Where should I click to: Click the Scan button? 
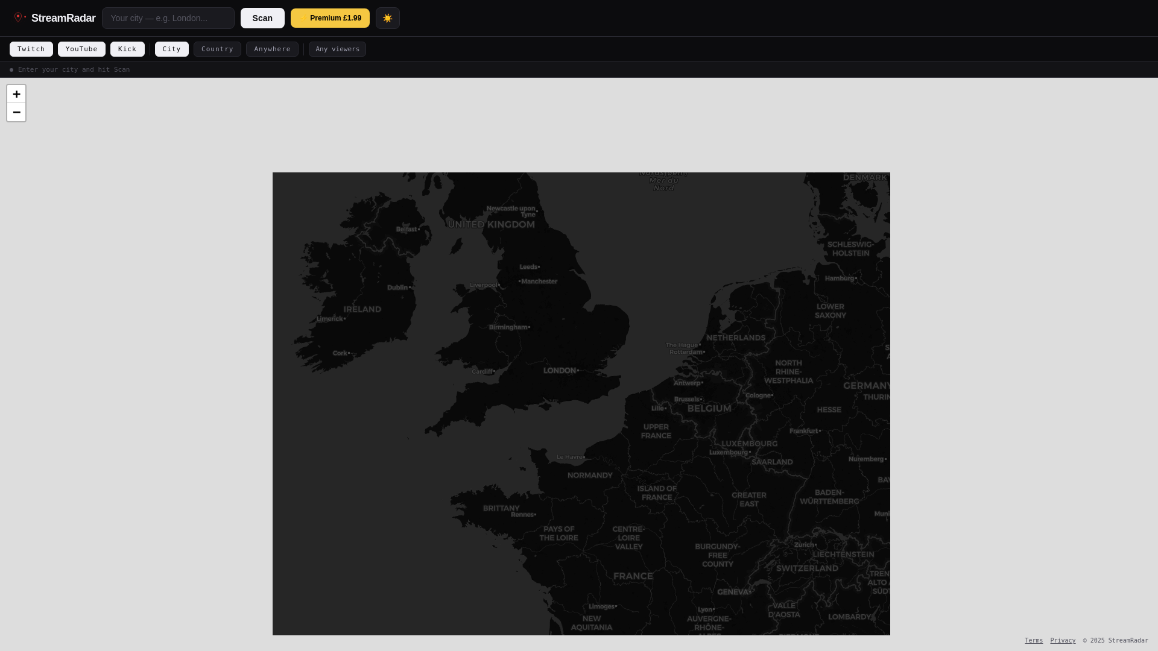[x=262, y=18]
